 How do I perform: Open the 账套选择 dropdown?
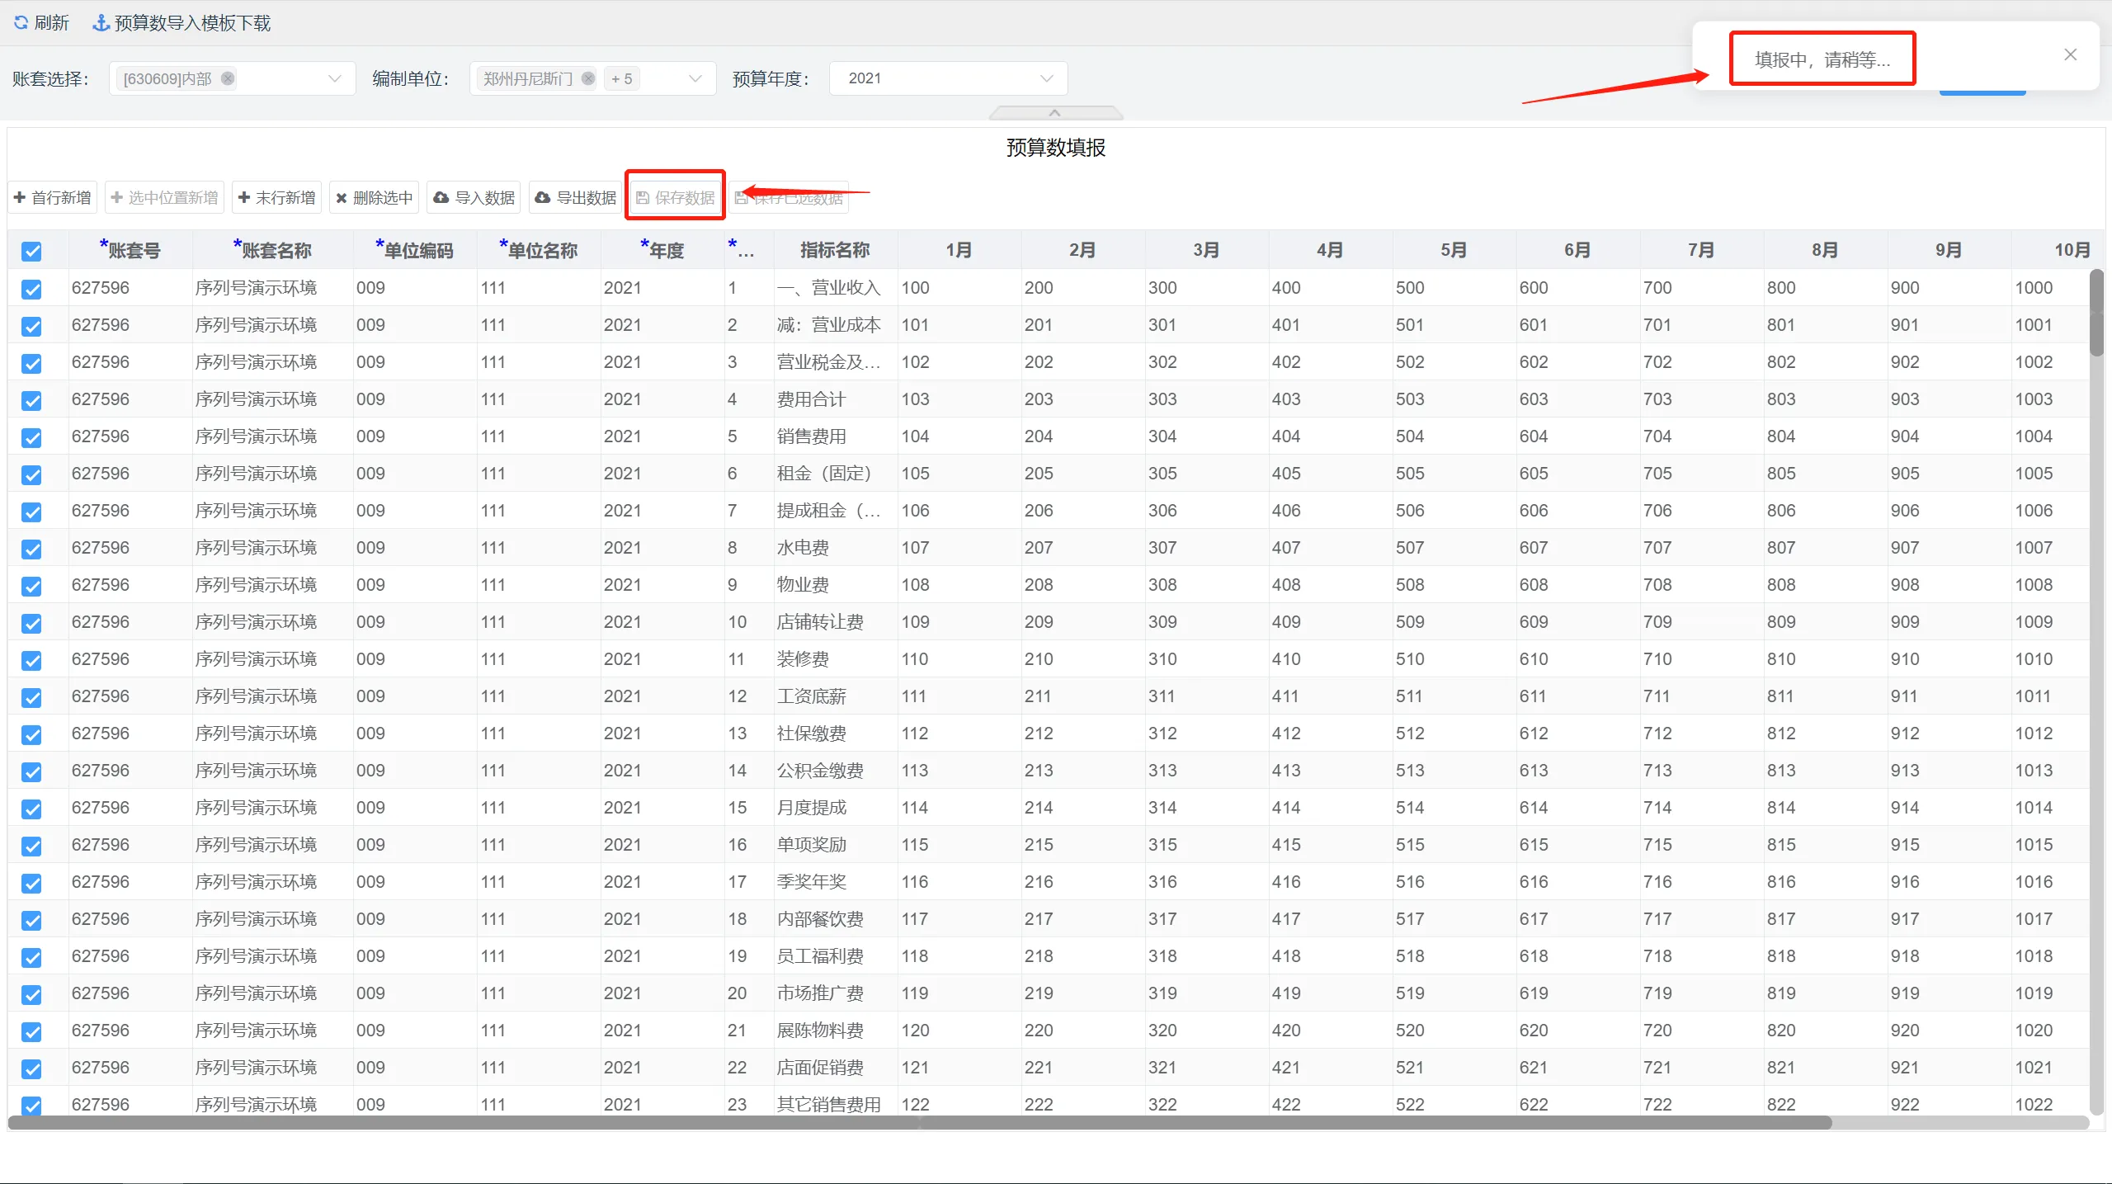click(x=233, y=78)
